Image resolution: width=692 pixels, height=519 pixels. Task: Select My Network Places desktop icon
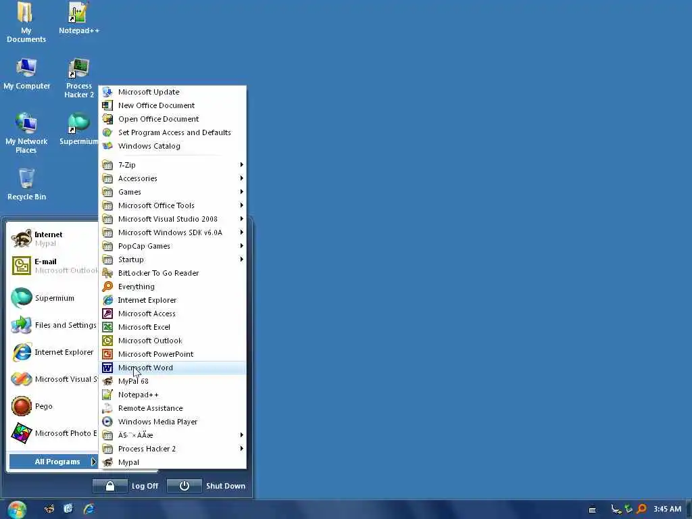(x=26, y=134)
